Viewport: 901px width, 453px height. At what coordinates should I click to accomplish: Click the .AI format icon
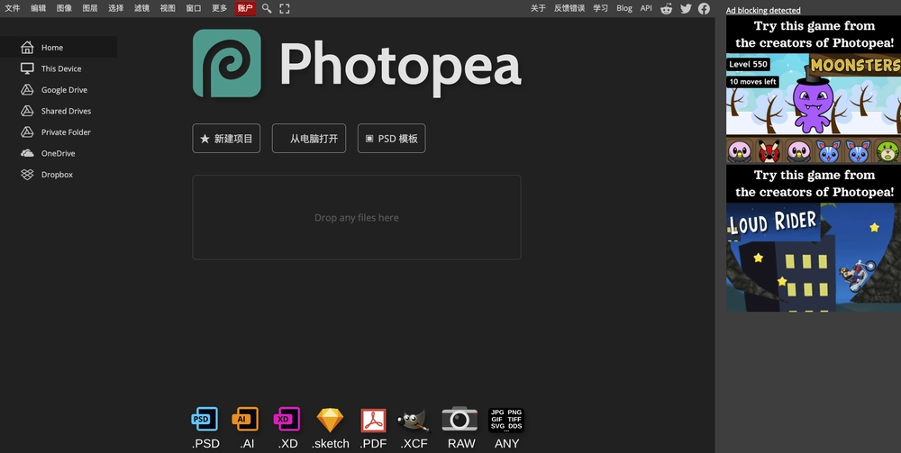coord(245,420)
